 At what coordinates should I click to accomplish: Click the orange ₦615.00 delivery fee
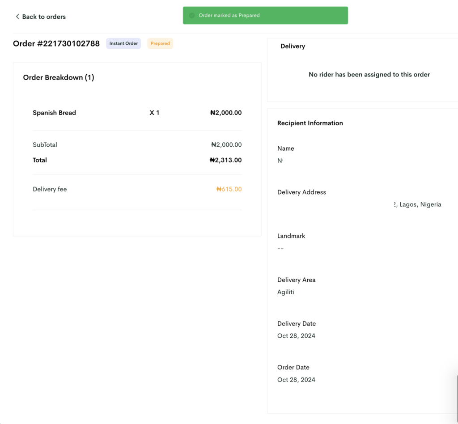[x=229, y=189]
